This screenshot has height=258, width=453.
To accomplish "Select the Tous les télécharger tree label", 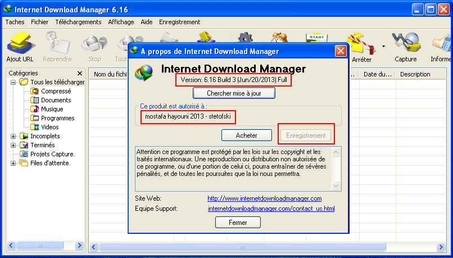I will pyautogui.click(x=57, y=82).
